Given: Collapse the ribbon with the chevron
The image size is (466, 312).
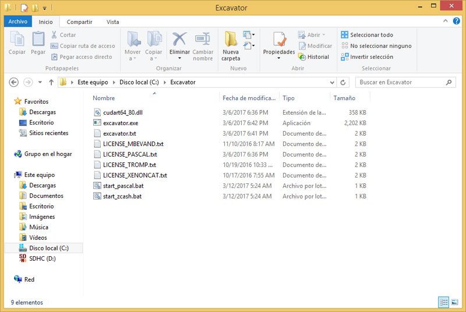Looking at the screenshot, I should point(445,21).
